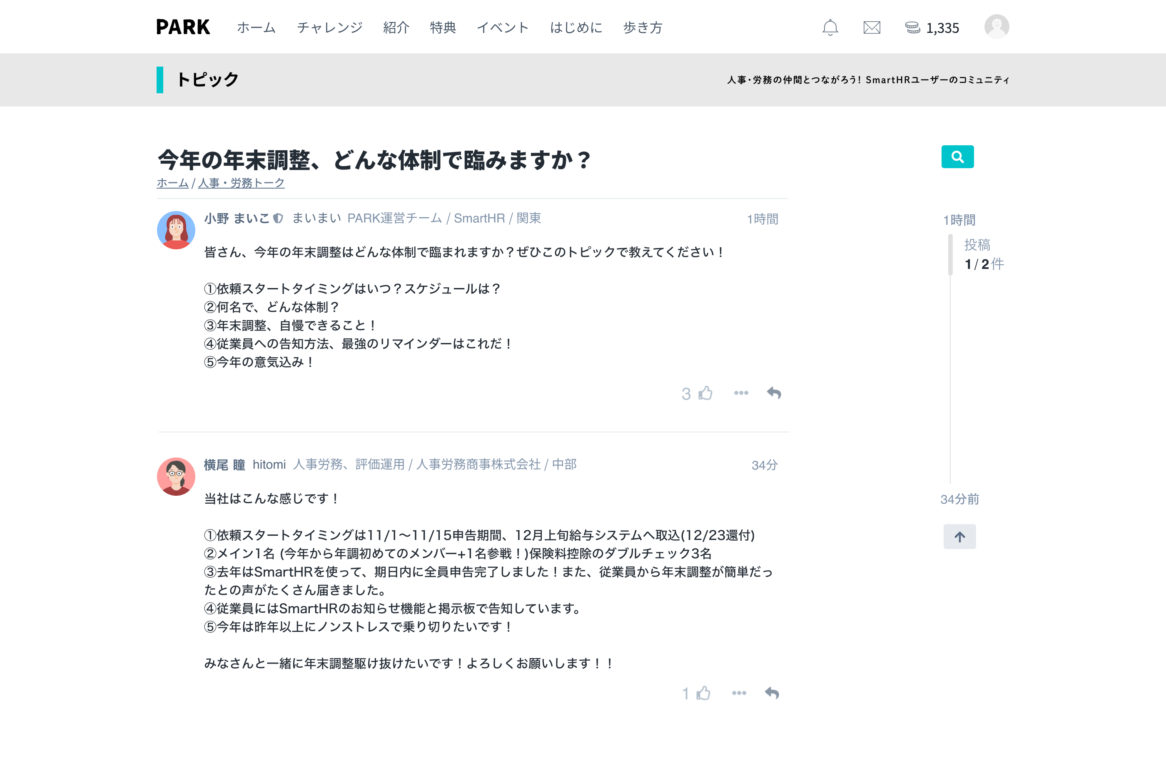Click the ホーム breadcrumb link
Screen dimensions: 1166x773
(173, 183)
